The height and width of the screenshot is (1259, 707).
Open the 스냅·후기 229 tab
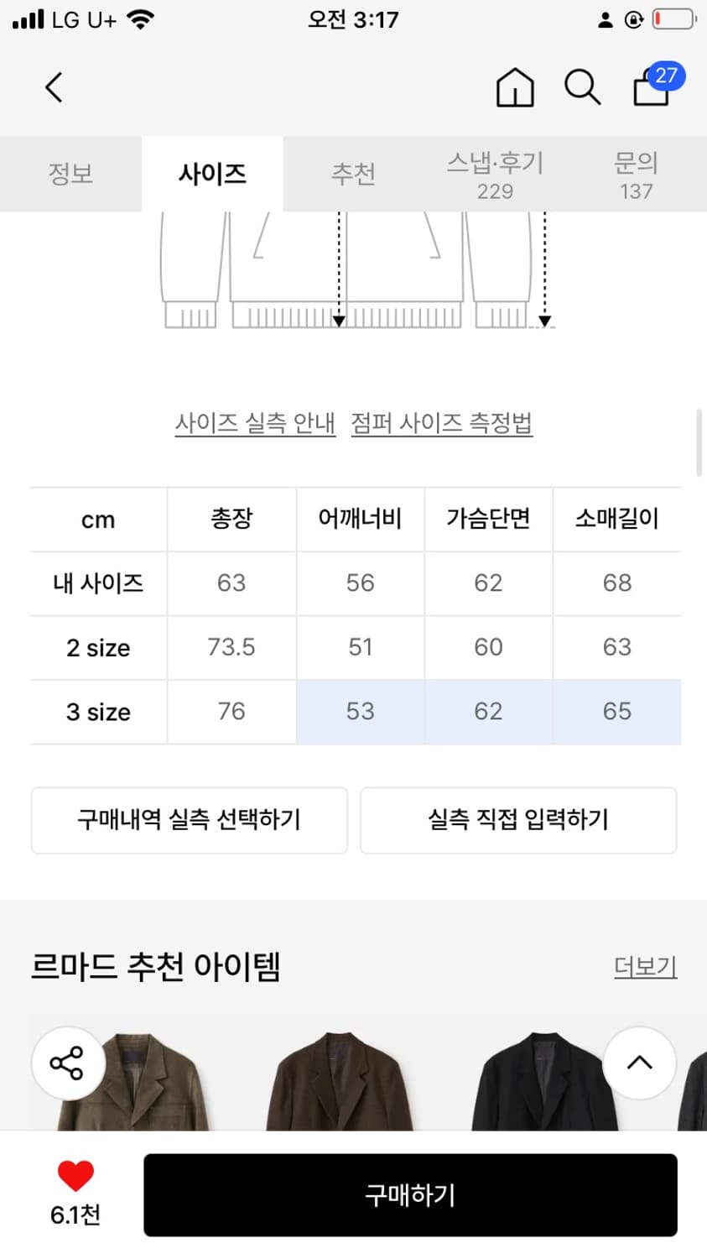[495, 175]
